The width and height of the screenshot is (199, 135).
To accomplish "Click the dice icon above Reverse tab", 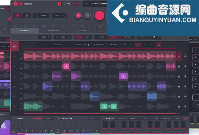I will (x=82, y=26).
